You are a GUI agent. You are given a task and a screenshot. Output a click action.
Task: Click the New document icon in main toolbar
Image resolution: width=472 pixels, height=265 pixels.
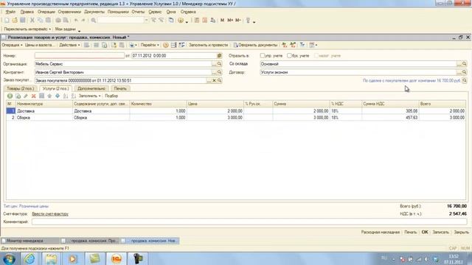pos(7,21)
